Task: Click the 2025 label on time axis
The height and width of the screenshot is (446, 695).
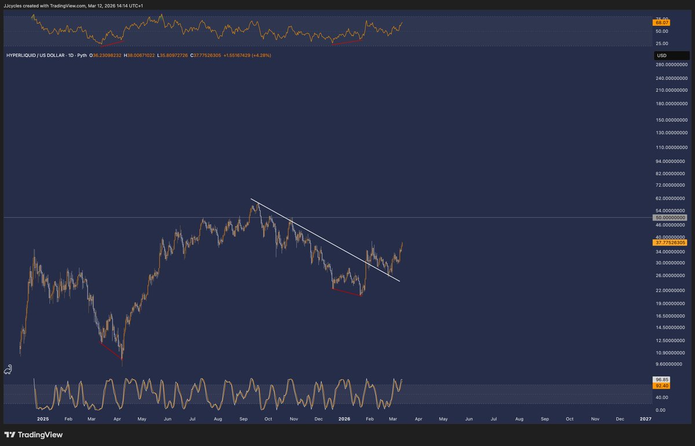Action: coord(43,418)
